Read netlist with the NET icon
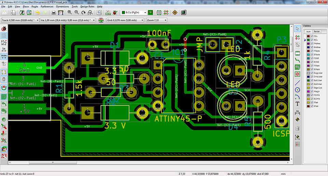Viewport: 328px width, 176px height. click(x=108, y=13)
